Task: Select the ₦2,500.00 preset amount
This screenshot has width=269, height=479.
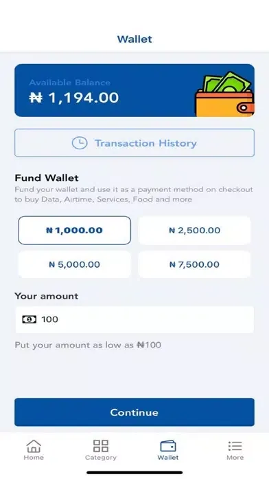Action: (x=194, y=231)
